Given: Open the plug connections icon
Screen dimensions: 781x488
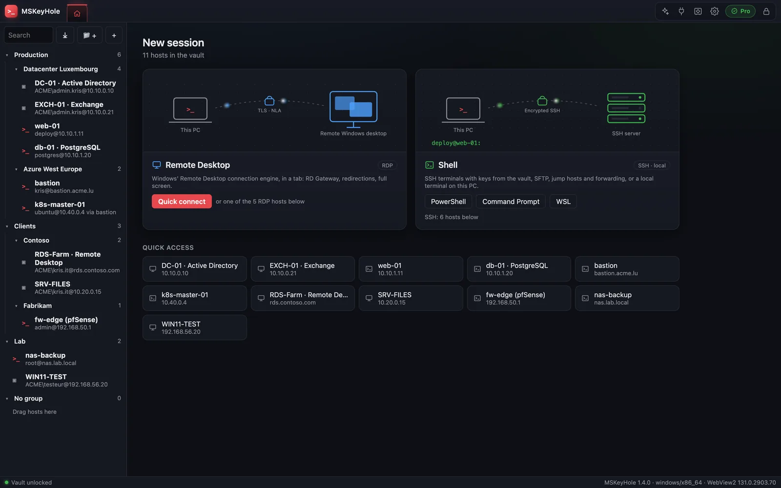Looking at the screenshot, I should (681, 11).
